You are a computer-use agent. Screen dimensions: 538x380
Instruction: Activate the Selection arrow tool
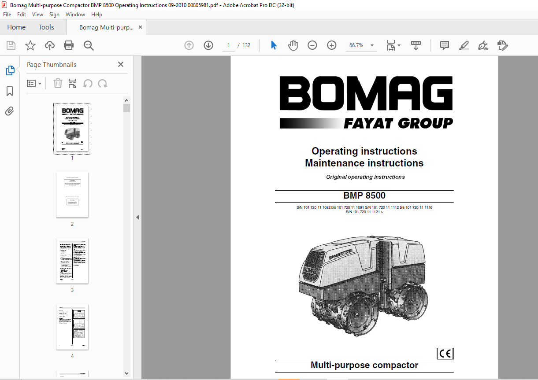[274, 45]
